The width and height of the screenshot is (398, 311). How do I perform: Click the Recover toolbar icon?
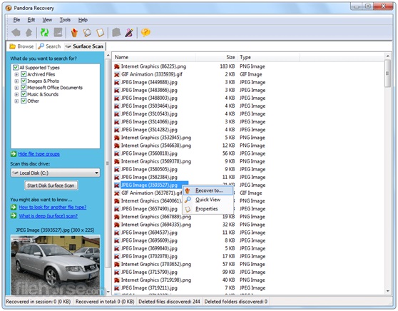74,33
